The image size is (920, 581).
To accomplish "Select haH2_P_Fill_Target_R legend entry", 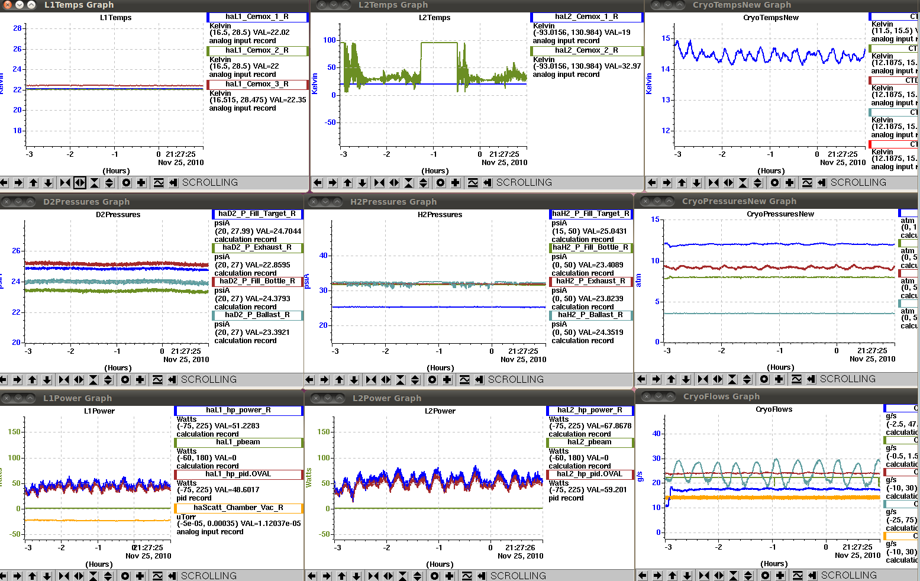I will [x=591, y=214].
